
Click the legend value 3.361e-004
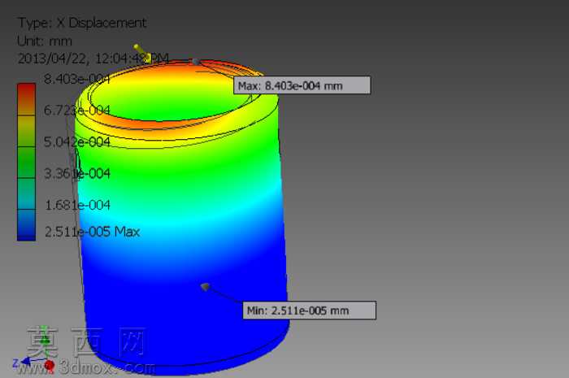77,173
